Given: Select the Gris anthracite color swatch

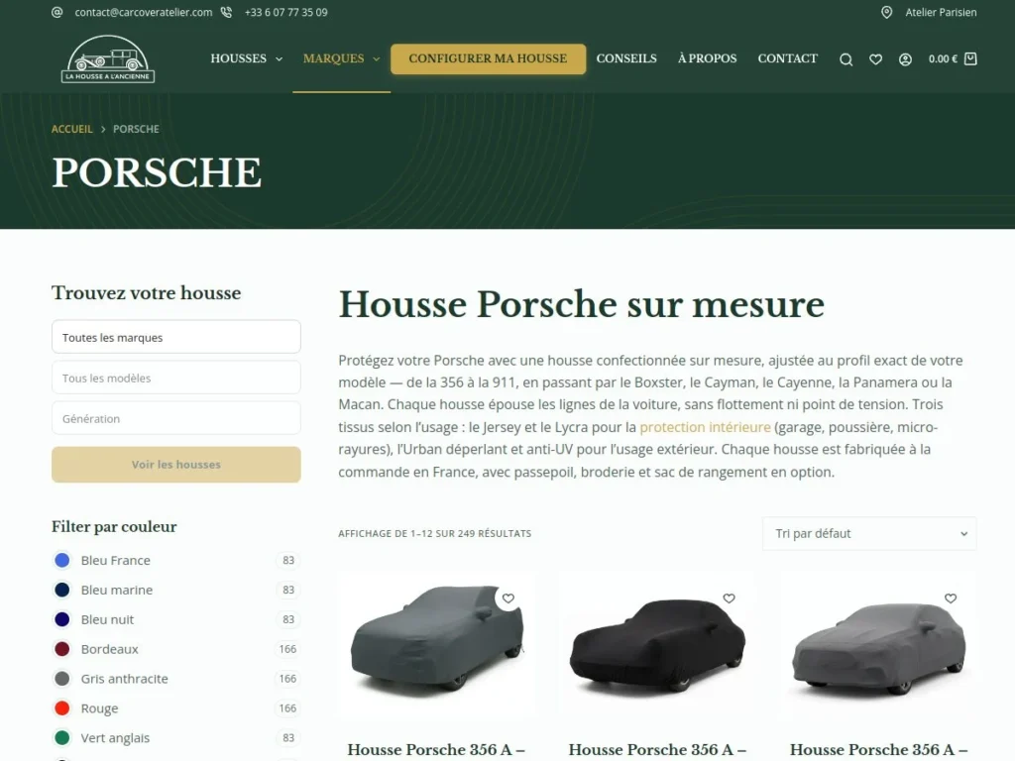Looking at the screenshot, I should [62, 679].
